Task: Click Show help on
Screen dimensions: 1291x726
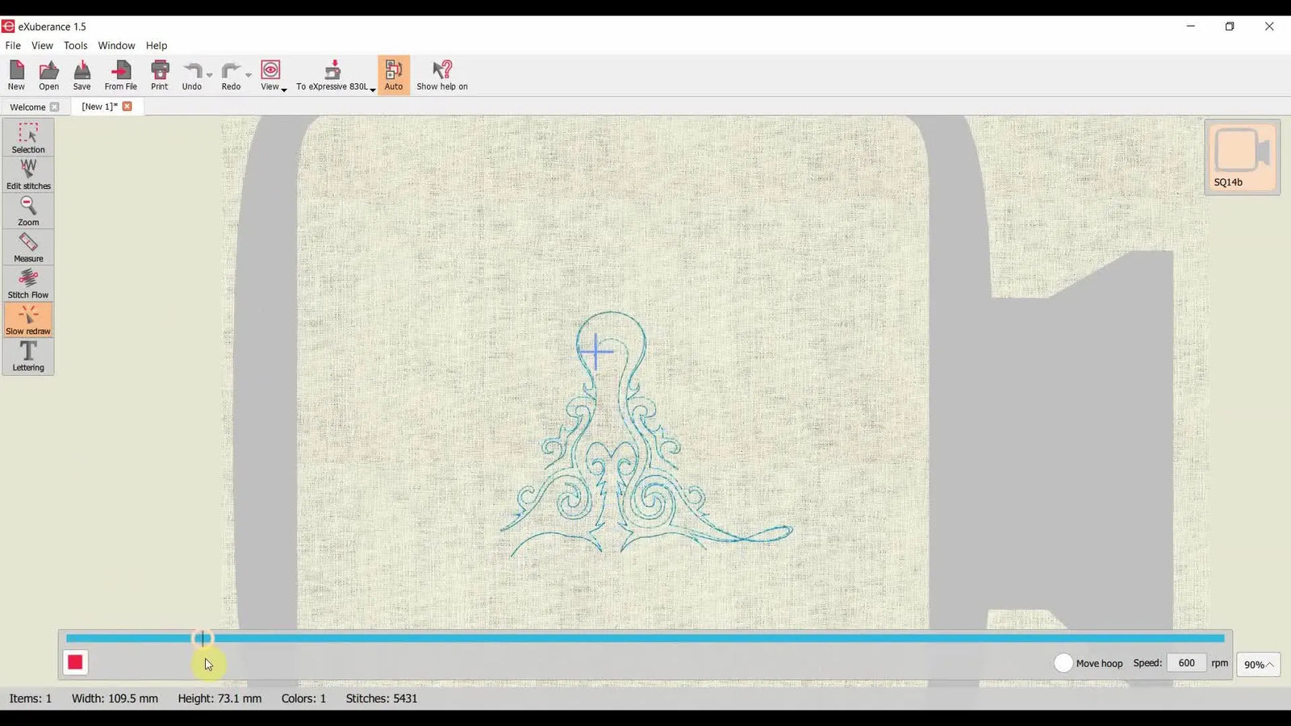Action: (442, 74)
